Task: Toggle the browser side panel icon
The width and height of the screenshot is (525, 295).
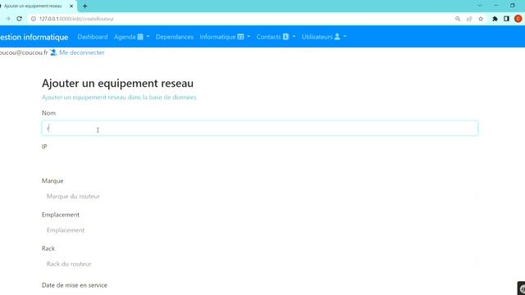Action: pos(506,19)
